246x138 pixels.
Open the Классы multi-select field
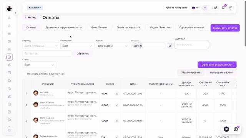coord(148,46)
